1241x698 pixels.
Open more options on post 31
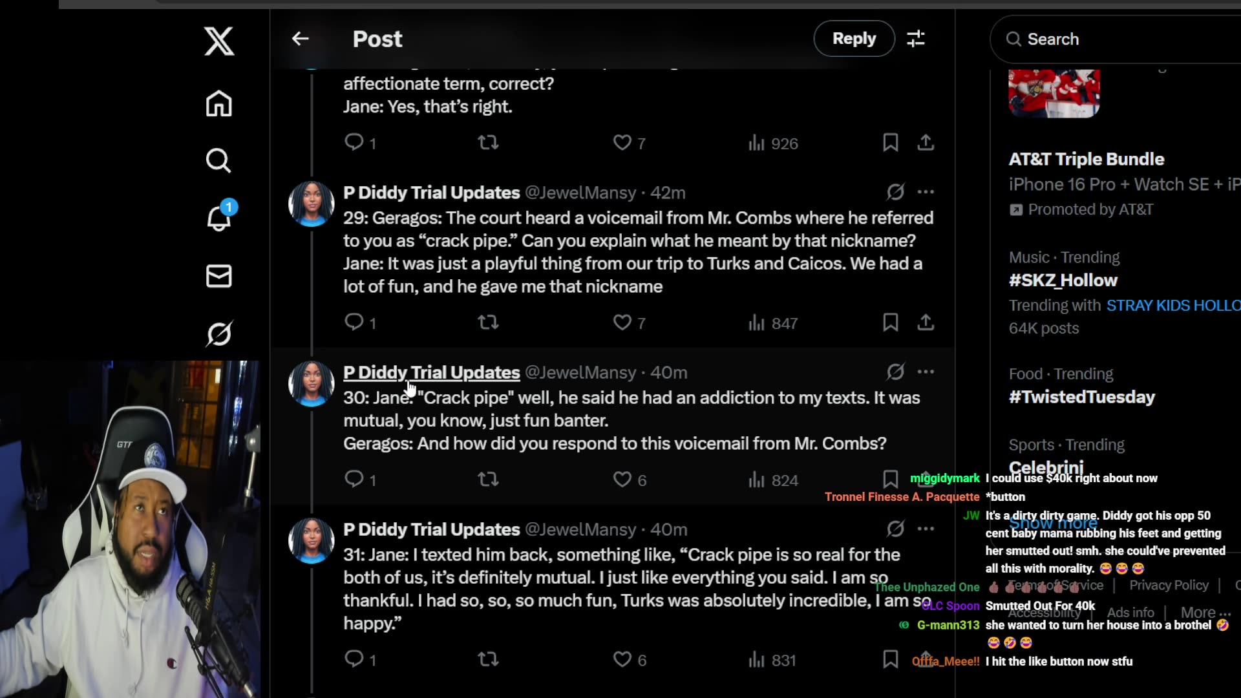point(926,529)
